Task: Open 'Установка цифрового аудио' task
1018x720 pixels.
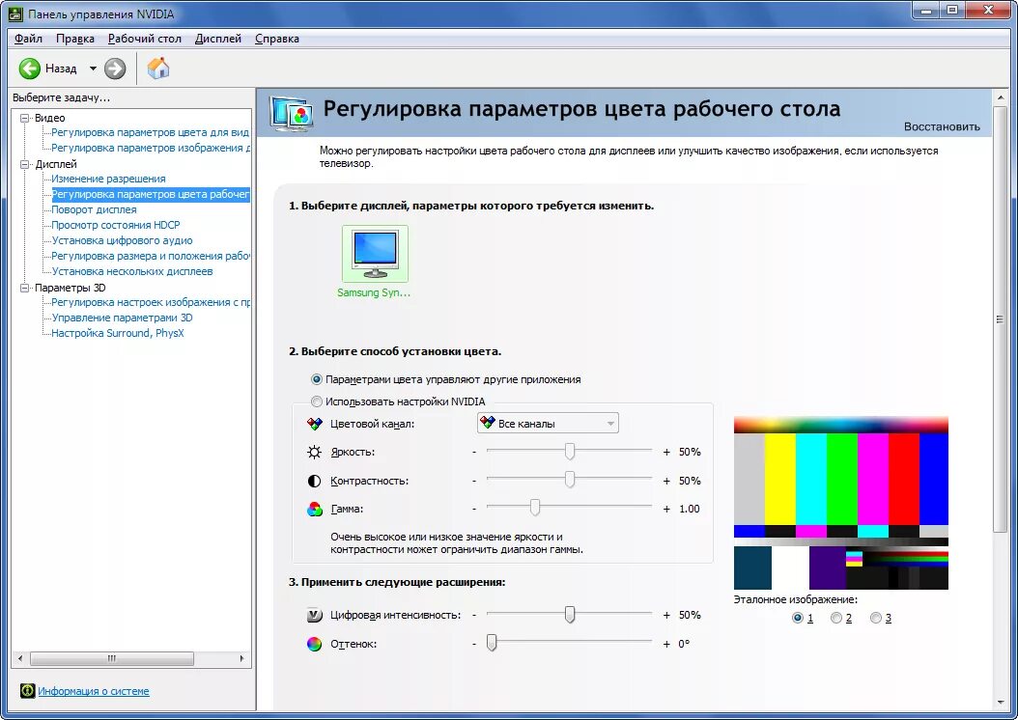Action: coord(122,240)
